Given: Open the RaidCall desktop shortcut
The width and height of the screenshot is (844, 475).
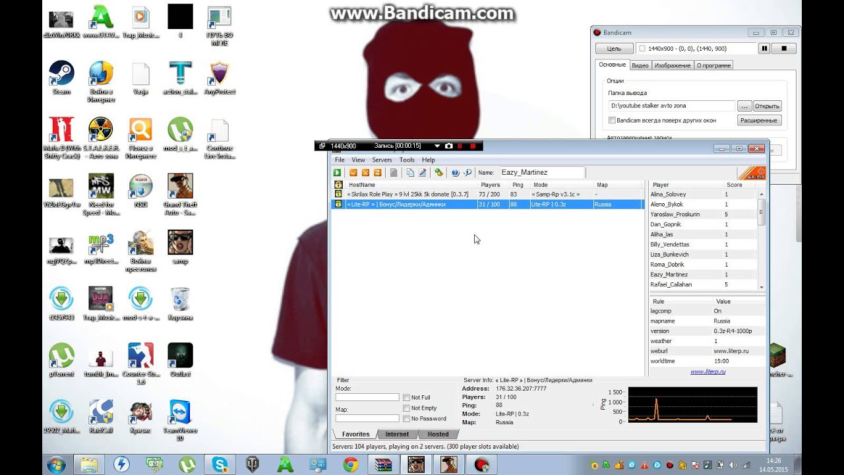Looking at the screenshot, I should tap(101, 416).
